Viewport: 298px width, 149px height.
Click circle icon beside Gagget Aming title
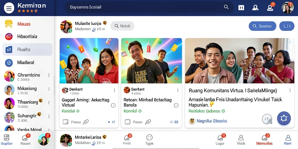click(113, 105)
